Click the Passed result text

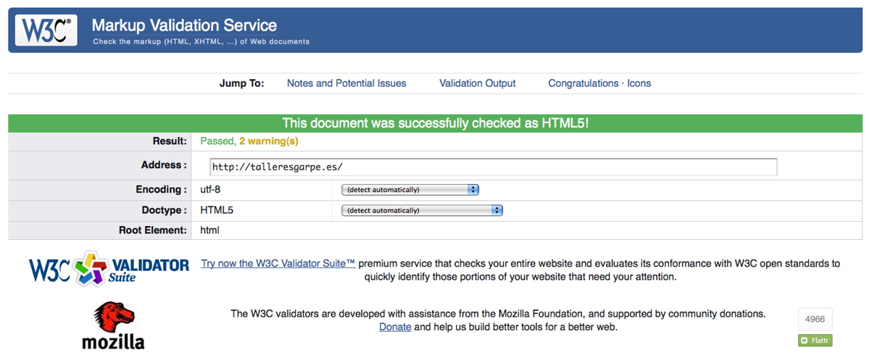(217, 141)
